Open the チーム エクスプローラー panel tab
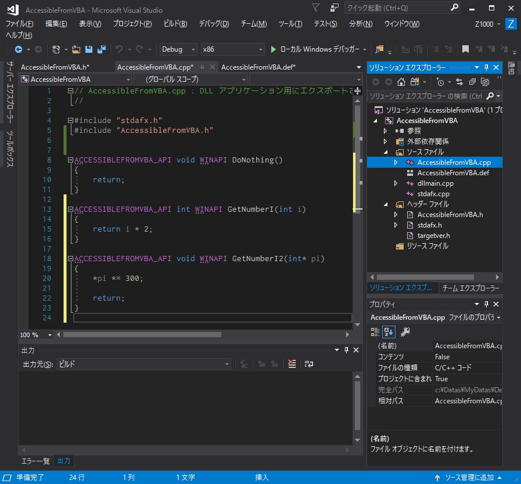Screen dimensions: 521x484 [x=470, y=288]
